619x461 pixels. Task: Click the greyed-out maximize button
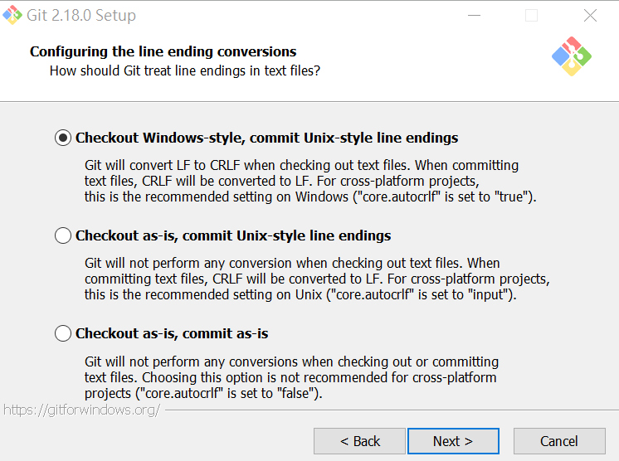pyautogui.click(x=532, y=16)
